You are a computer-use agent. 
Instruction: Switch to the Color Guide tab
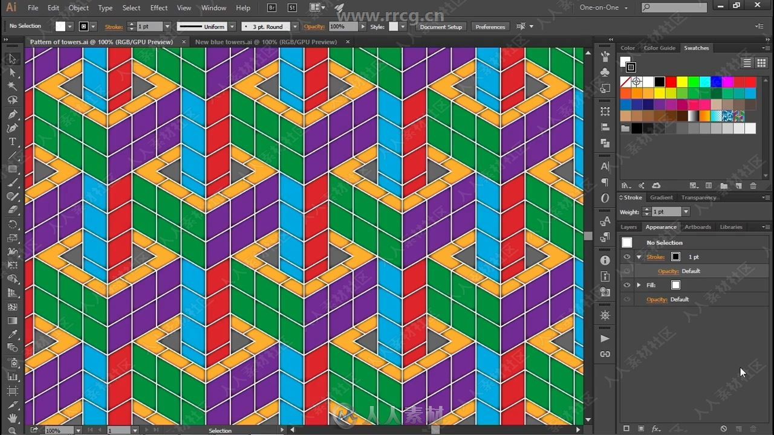(x=659, y=48)
